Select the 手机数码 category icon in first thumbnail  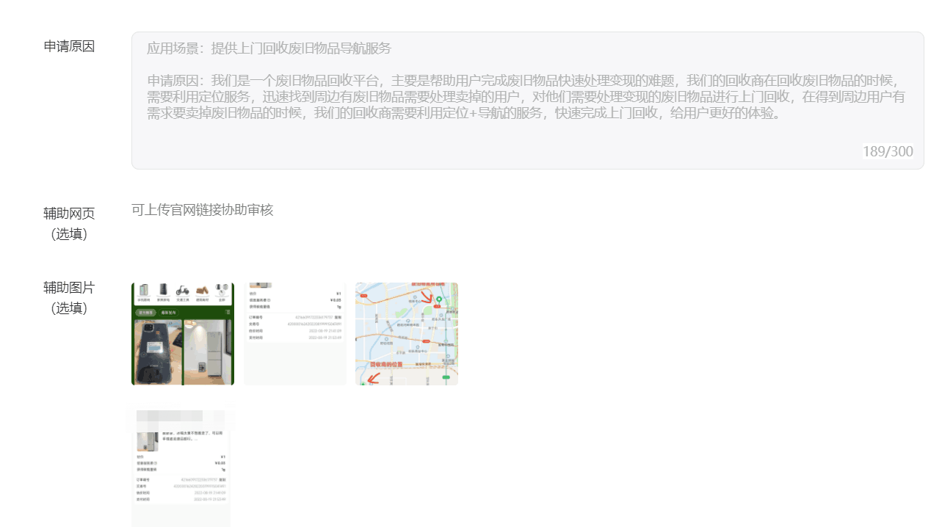pos(145,291)
